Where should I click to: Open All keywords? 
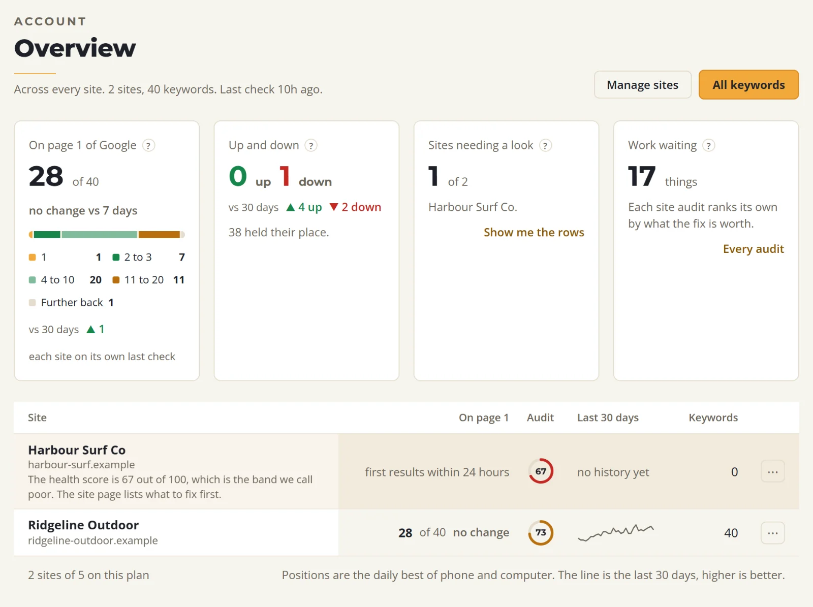tap(748, 85)
